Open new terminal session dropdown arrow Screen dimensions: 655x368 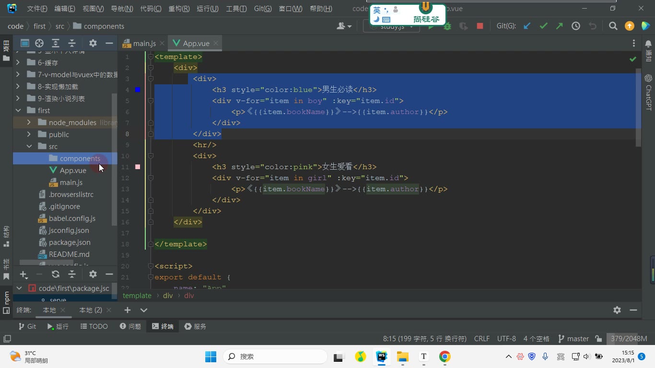[143, 310]
